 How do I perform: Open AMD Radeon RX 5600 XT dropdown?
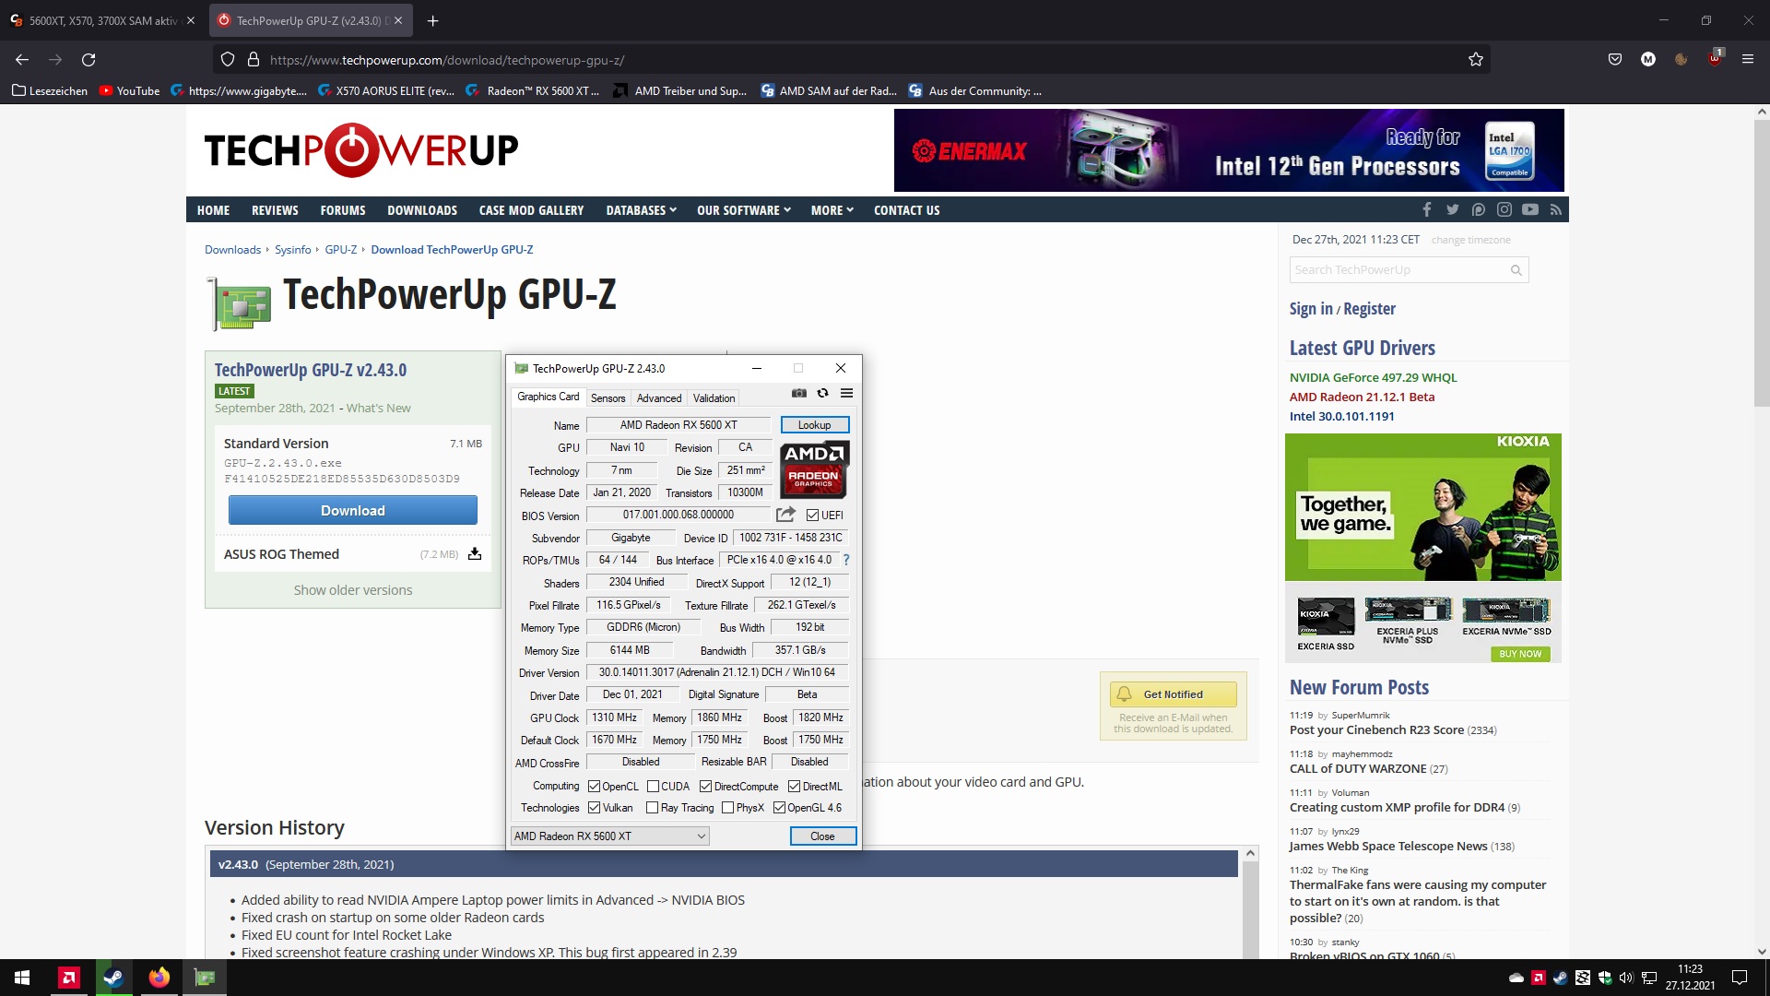tap(609, 836)
